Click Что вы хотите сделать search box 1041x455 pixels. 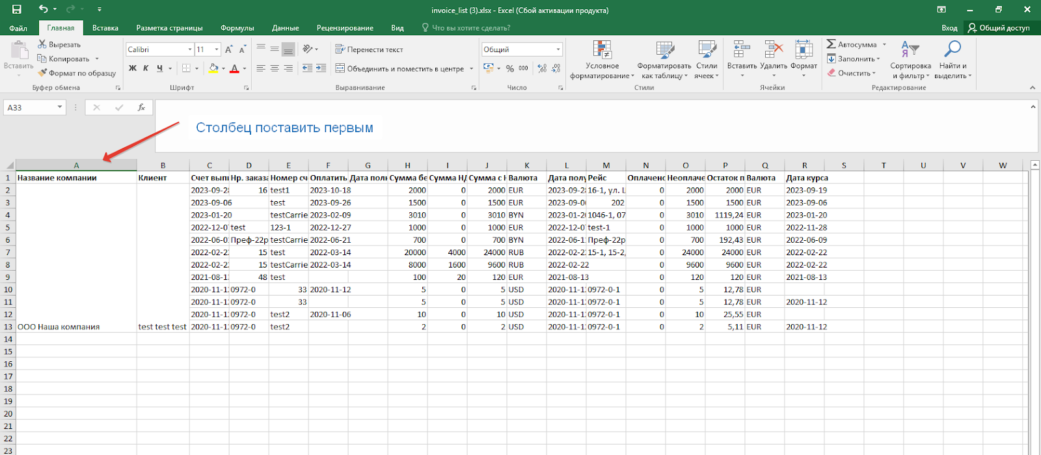tap(466, 28)
